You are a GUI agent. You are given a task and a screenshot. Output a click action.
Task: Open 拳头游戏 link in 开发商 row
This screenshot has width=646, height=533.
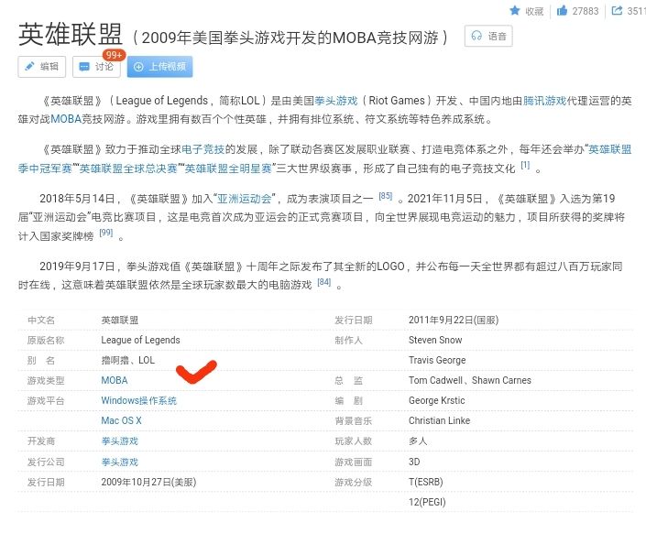point(119,441)
